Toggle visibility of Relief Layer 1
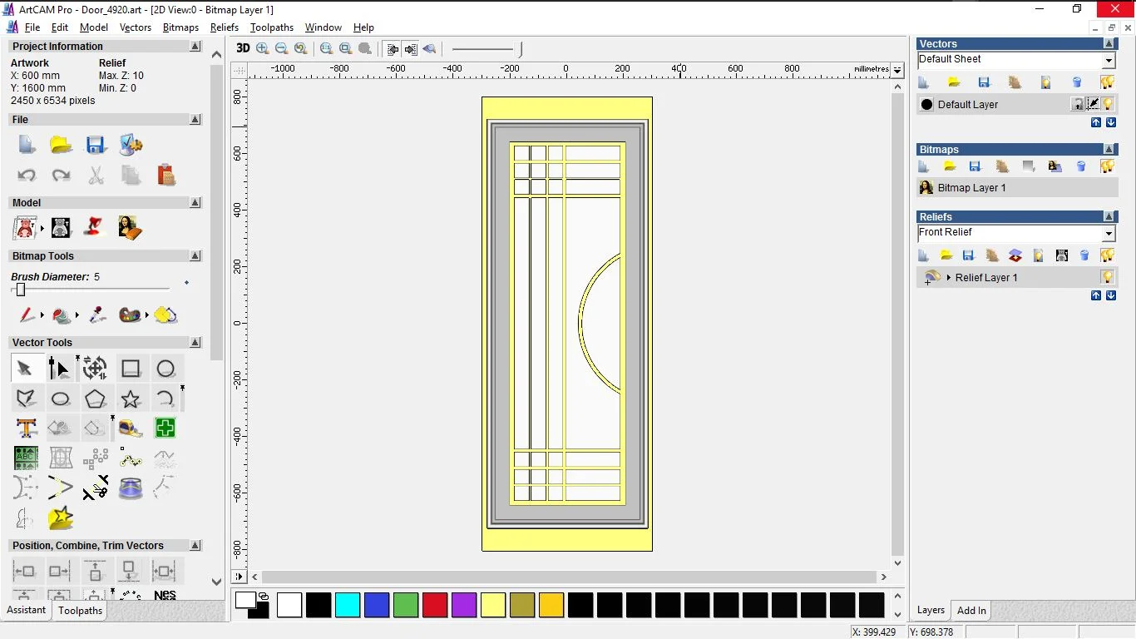Image resolution: width=1136 pixels, height=639 pixels. click(1107, 277)
